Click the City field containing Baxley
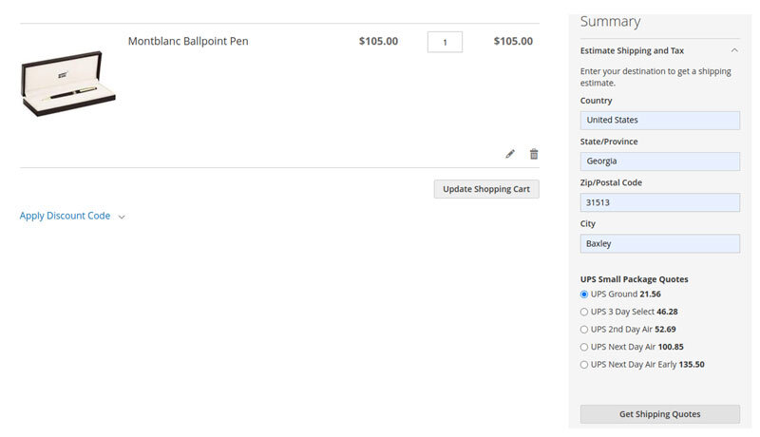Image resolution: width=760 pixels, height=437 pixels. click(659, 244)
